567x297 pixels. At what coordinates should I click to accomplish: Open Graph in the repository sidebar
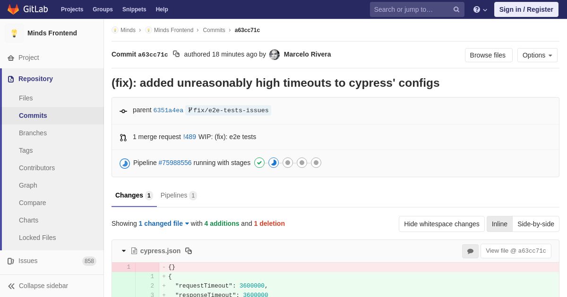pyautogui.click(x=52, y=185)
